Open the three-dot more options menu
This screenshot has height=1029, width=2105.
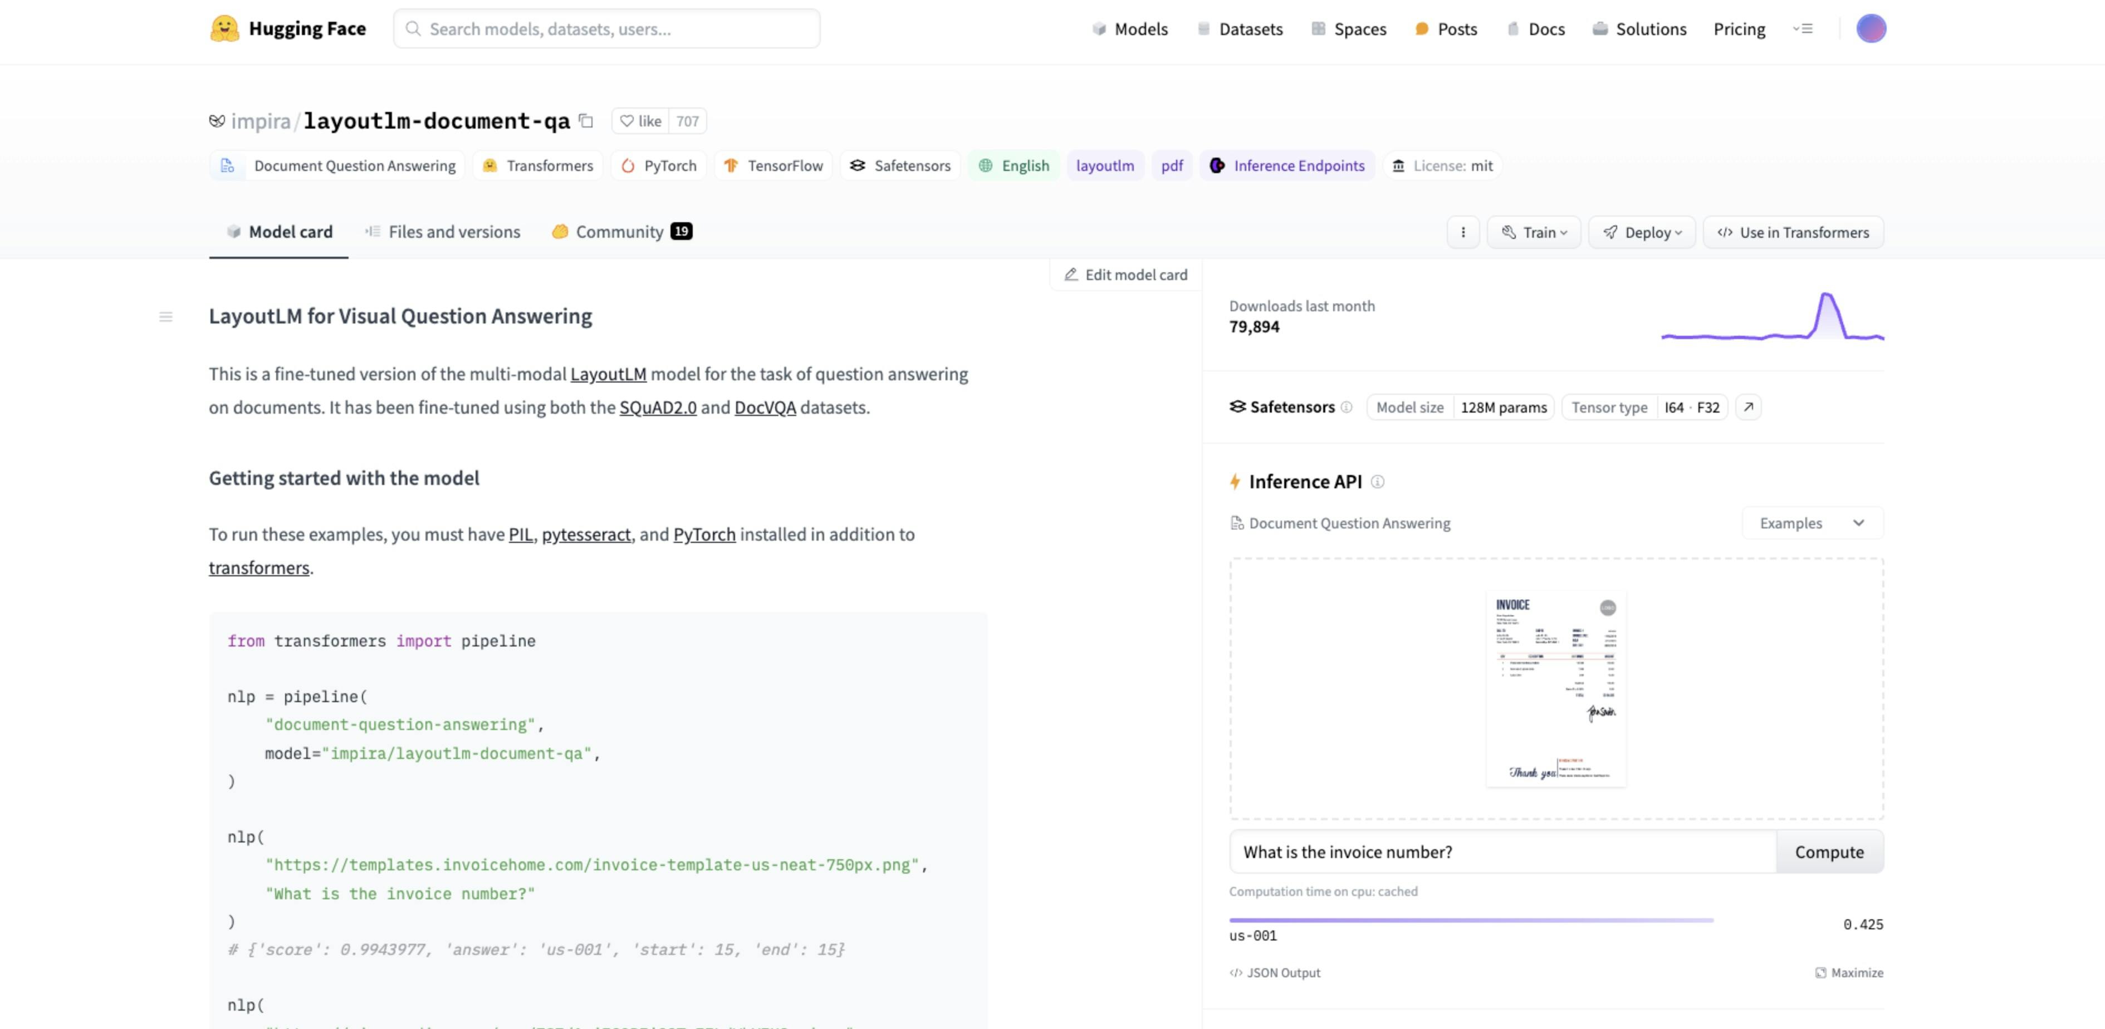pos(1463,232)
